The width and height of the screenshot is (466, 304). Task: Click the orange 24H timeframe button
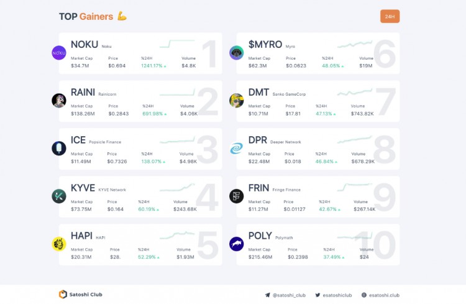coord(390,16)
